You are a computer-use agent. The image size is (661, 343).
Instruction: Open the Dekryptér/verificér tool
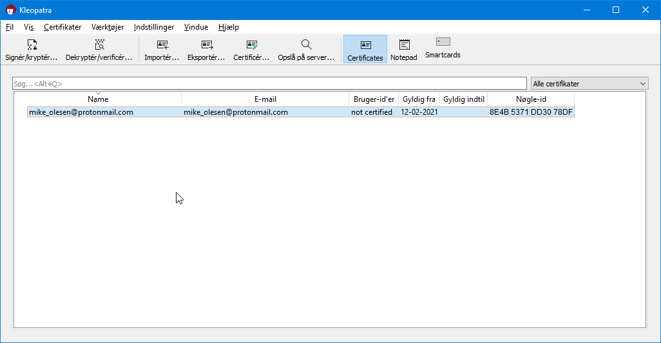99,50
